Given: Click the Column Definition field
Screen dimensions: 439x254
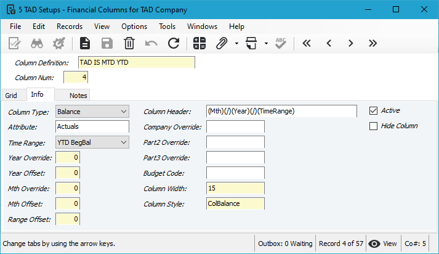Looking at the screenshot, I should 136,62.
